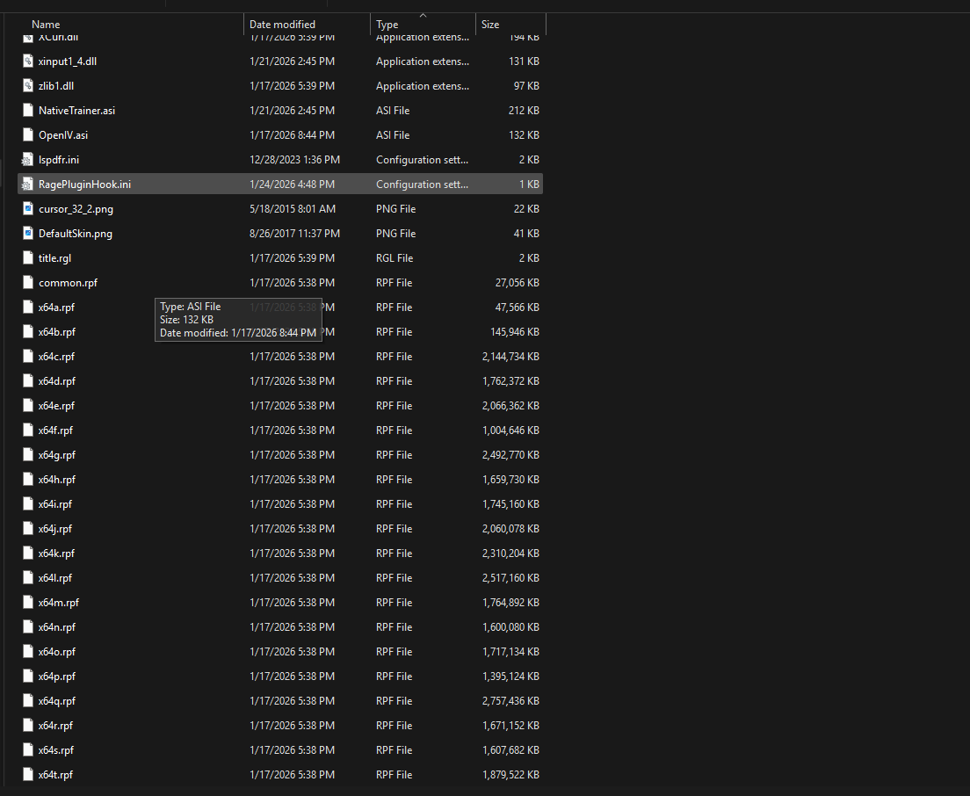Click the 12/28/2023 1:36 PM date cell
The height and width of the screenshot is (796, 970).
[294, 160]
